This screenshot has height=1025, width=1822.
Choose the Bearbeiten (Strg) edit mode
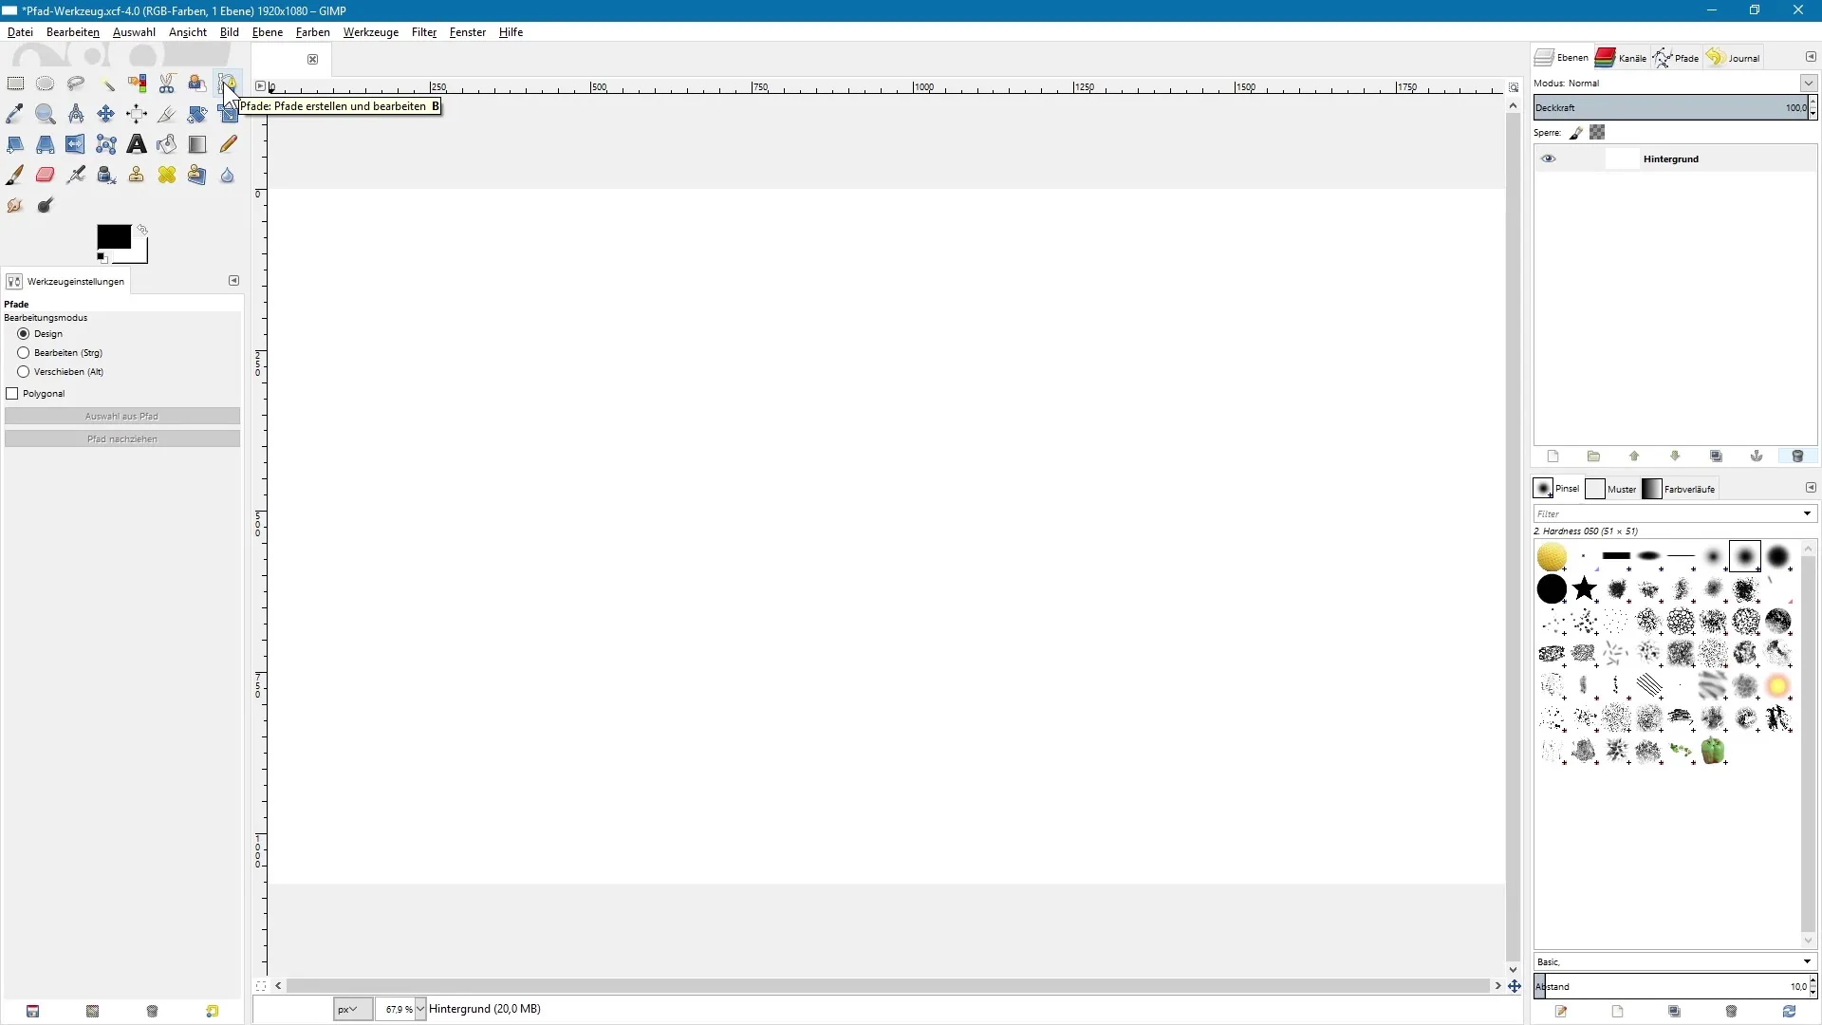pos(24,353)
